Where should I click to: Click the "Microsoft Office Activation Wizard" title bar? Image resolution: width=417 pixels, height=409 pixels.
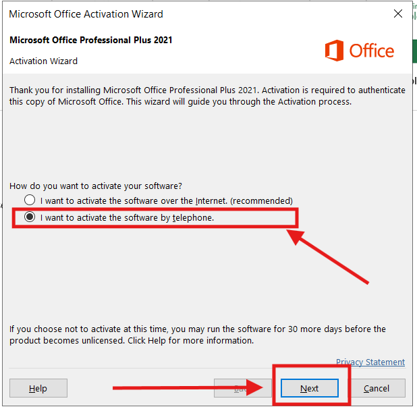(86, 13)
